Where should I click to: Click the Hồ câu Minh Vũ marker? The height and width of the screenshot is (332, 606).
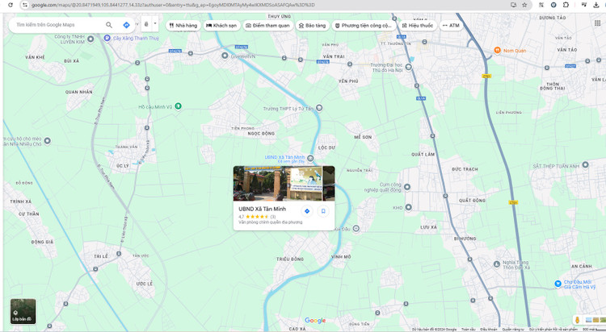(178, 106)
